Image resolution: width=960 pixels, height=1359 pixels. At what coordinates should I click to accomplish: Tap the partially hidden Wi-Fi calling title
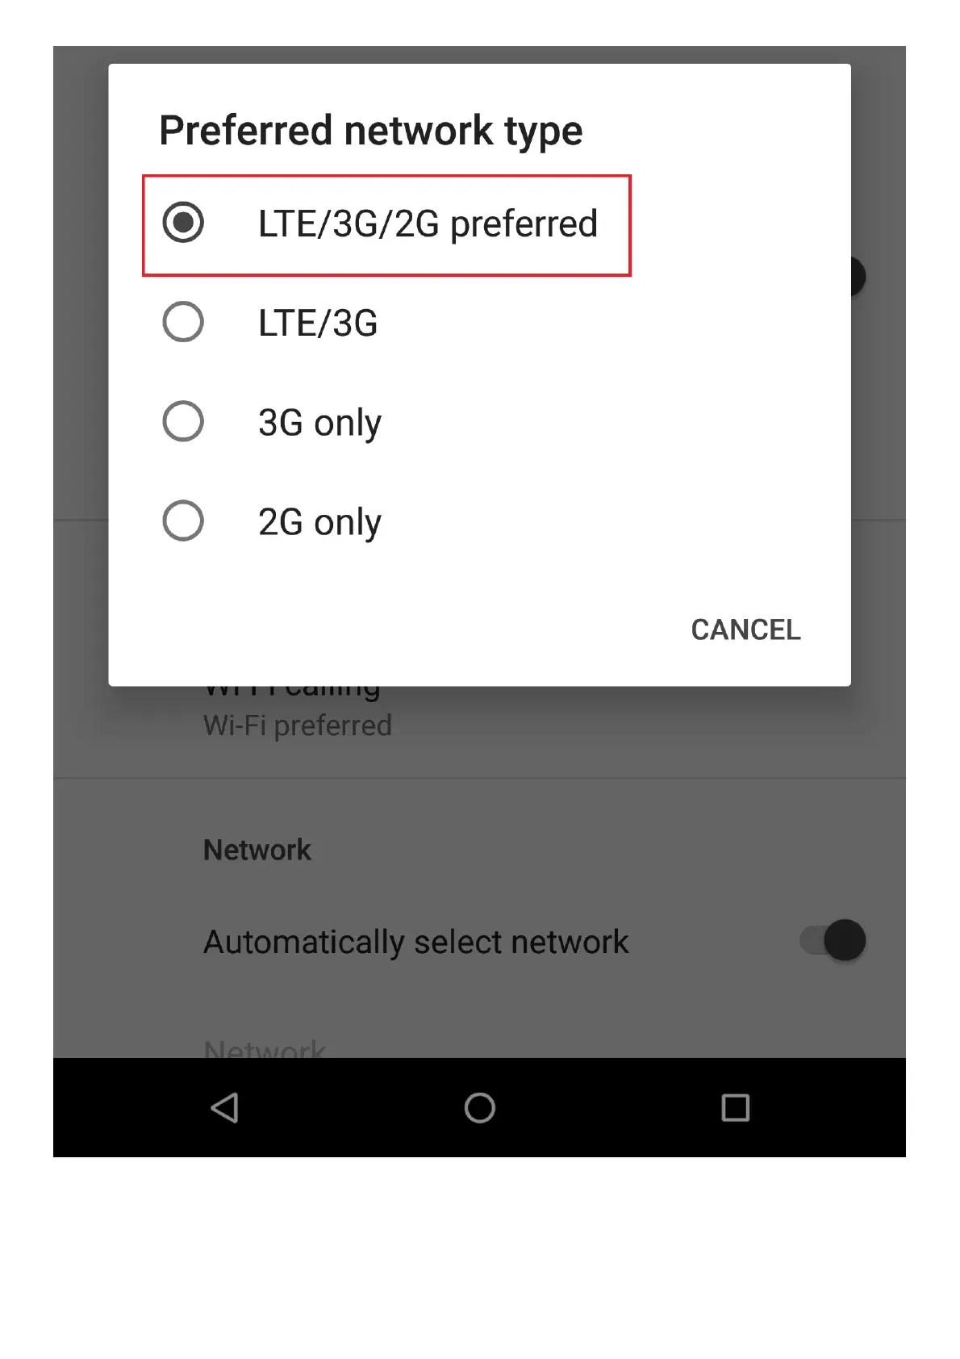click(292, 692)
